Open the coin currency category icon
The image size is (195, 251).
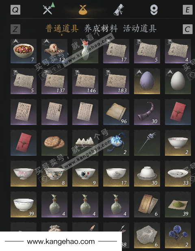point(154,10)
